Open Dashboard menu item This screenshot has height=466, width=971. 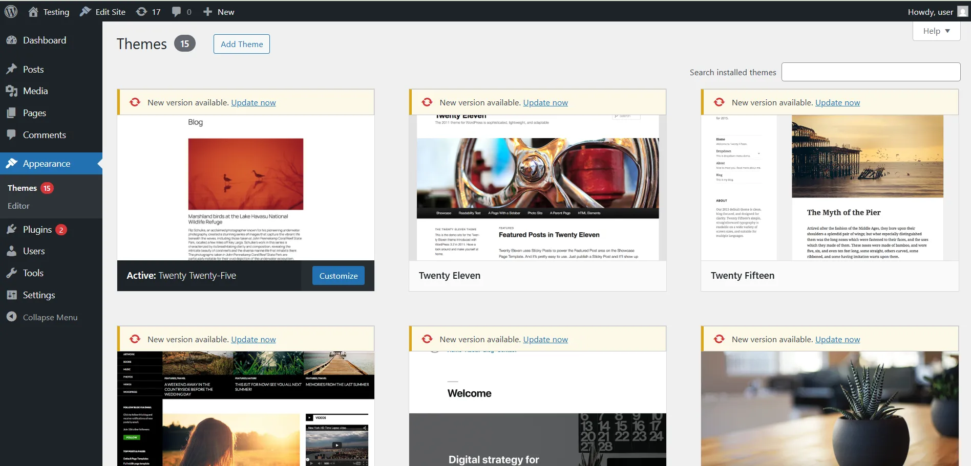51,40
